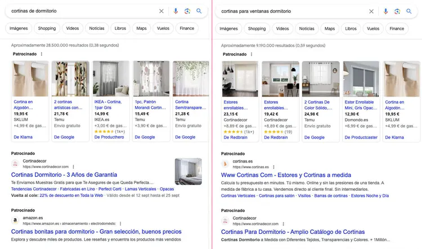This screenshot has height=249, width=422.
Task: Open the bedroom thumbnail beside Cortinadecor ad
Action: [x=188, y=172]
